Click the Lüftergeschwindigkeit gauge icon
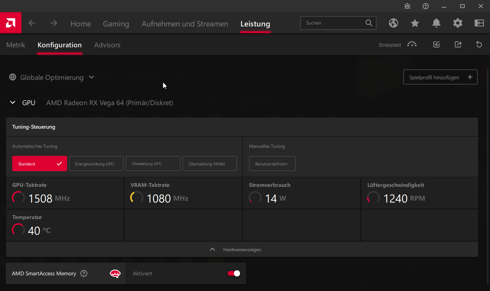The image size is (490, 291). (374, 198)
